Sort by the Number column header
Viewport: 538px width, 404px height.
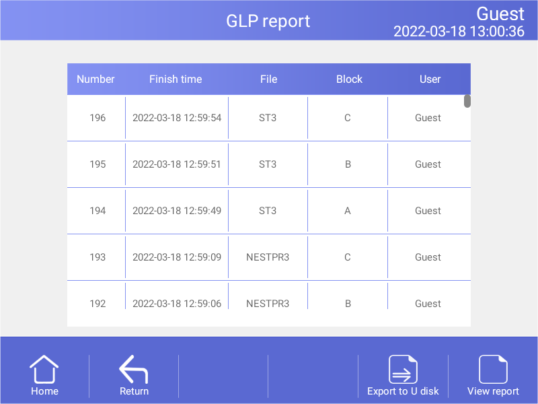(x=95, y=79)
